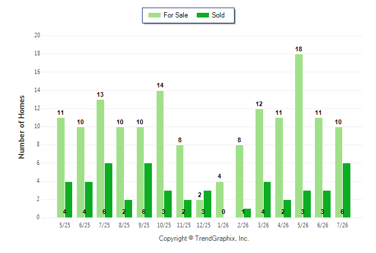Viewport: 376px width, 253px height.
Task: Click the 20 value on the y-axis
Action: (37, 36)
